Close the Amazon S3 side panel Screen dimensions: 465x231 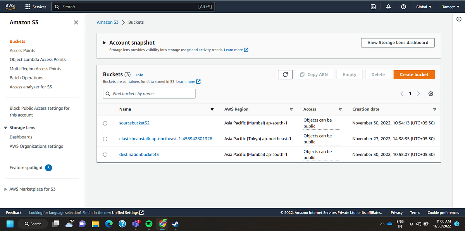point(76,22)
